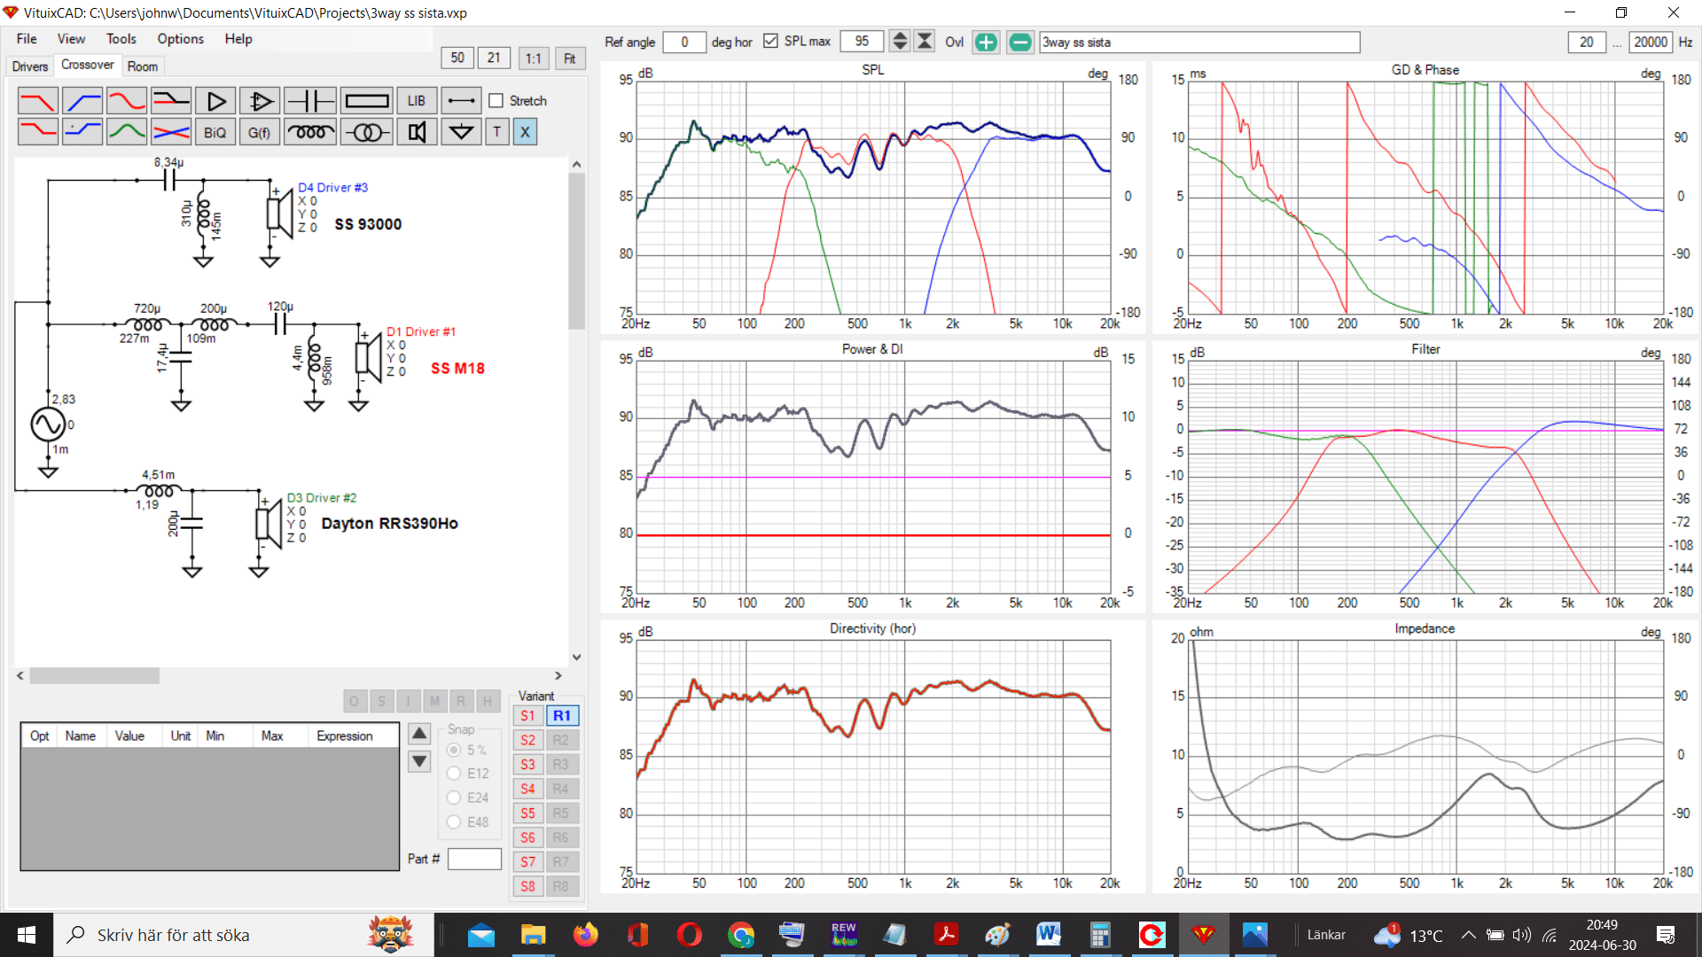Image resolution: width=1702 pixels, height=957 pixels.
Task: Click the SPL max auto-scale icon
Action: click(x=925, y=42)
